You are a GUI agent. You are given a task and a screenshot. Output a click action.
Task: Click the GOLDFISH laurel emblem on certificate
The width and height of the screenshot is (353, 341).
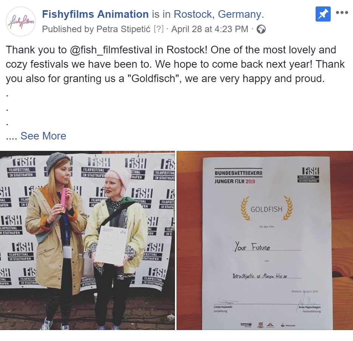tap(266, 208)
